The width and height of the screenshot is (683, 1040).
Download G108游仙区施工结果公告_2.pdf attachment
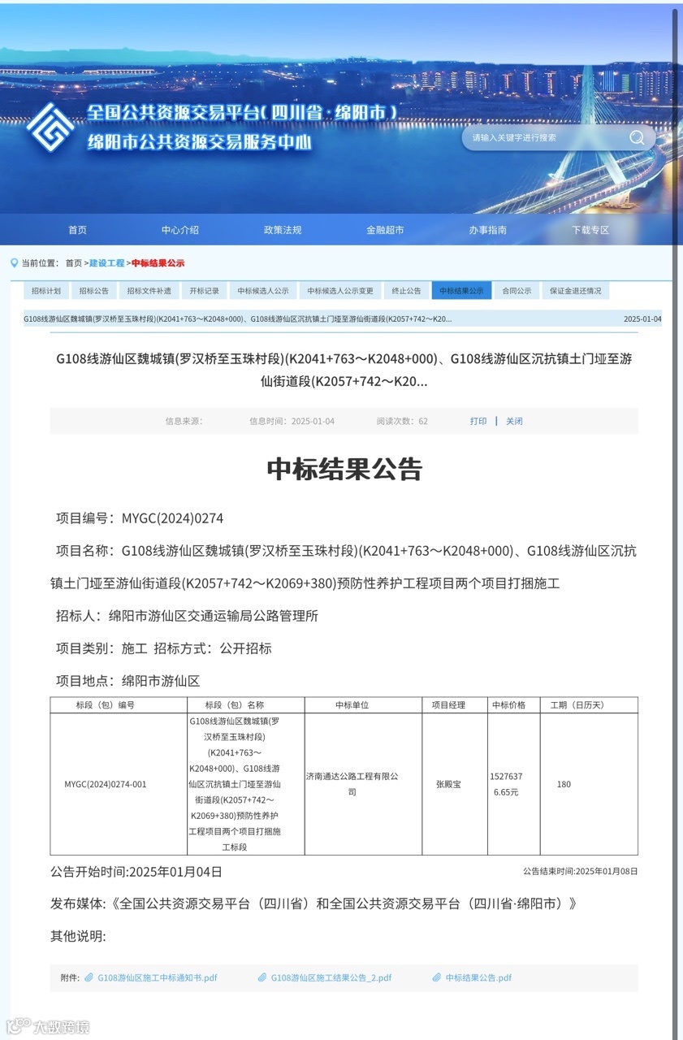click(331, 977)
